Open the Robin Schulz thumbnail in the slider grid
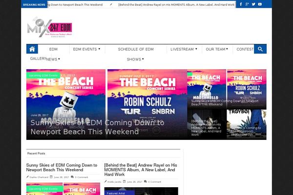The width and height of the screenshot is (293, 195). point(247,89)
